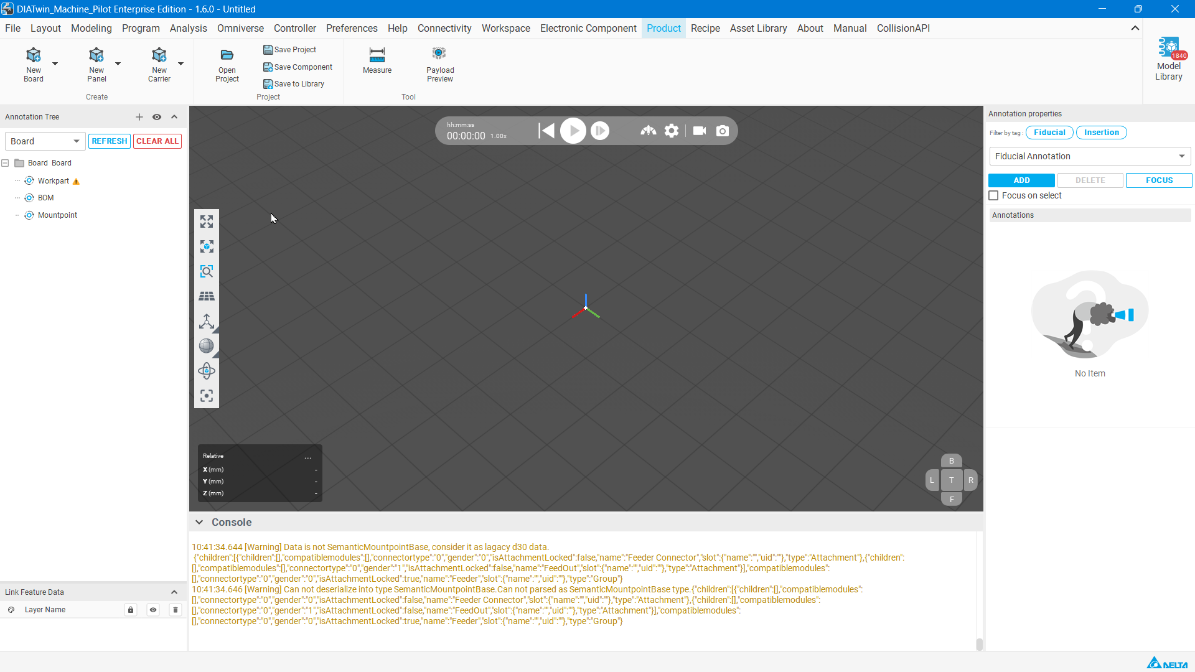Fit selected object in view
The width and height of the screenshot is (1195, 672).
[207, 246]
